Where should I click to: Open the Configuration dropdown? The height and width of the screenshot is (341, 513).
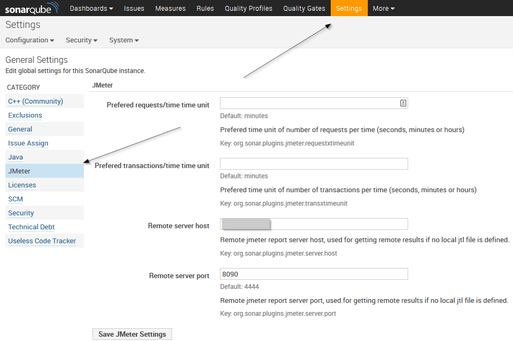click(x=30, y=40)
